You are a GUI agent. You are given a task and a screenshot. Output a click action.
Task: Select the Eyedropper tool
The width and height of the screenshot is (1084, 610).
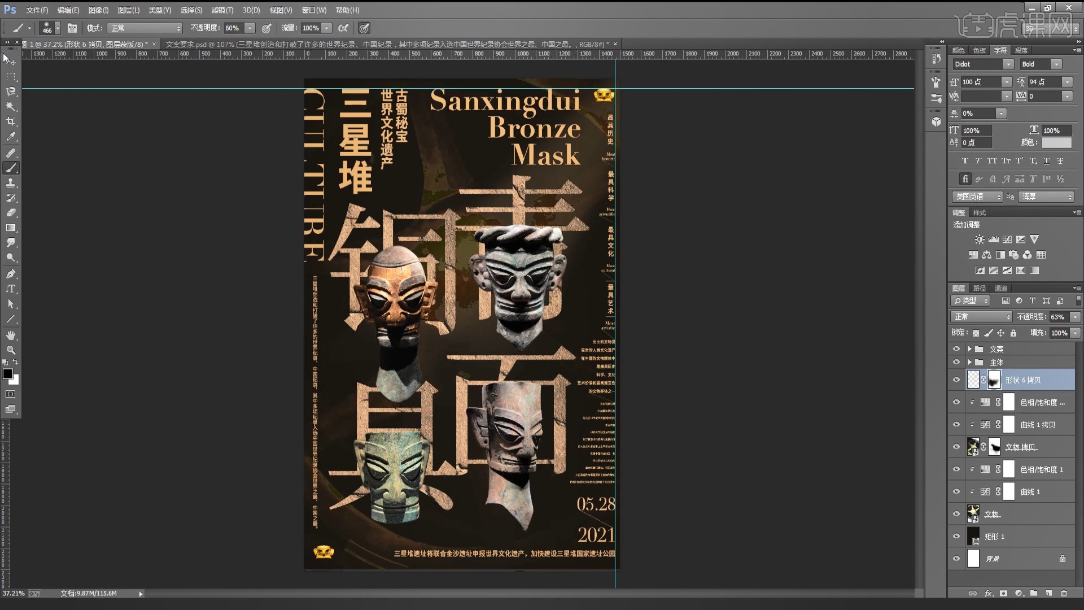click(10, 137)
